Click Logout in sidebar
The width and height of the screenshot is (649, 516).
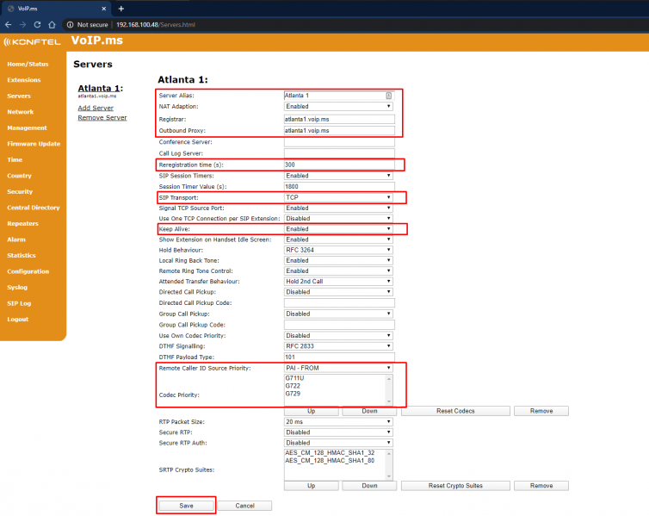[18, 320]
